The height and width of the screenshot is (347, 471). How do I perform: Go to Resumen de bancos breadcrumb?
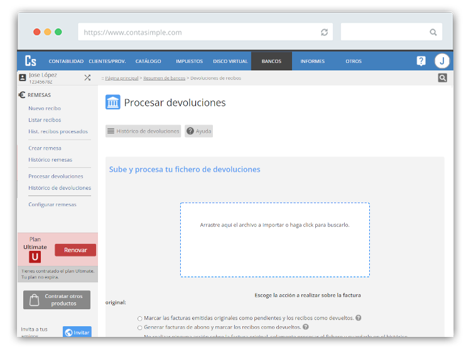165,78
